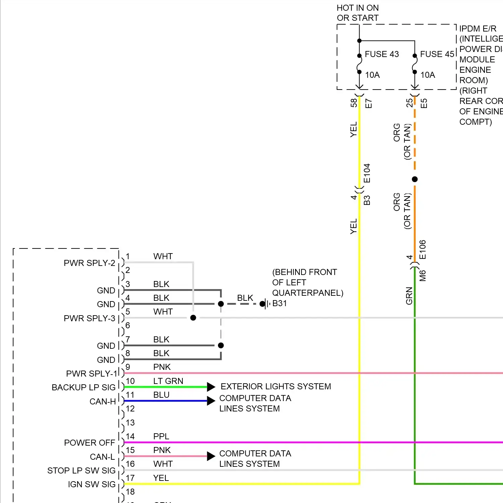The height and width of the screenshot is (503, 503).
Task: Click terminal number 58 beside E7
Action: 354,103
